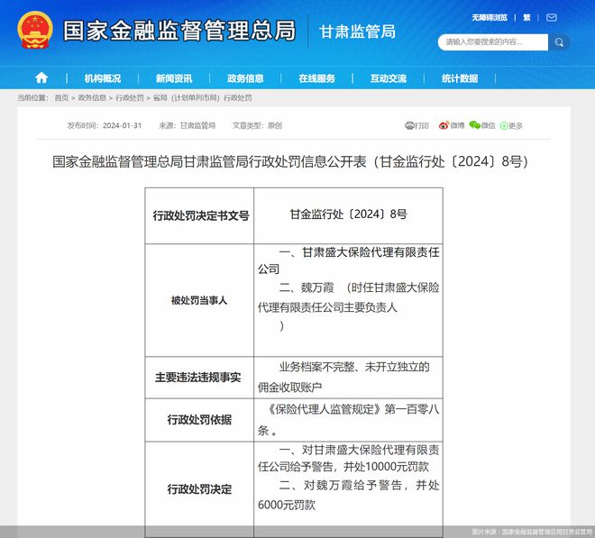Screen dimensions: 595x538
Task: Click inside the search input field
Action: point(493,42)
